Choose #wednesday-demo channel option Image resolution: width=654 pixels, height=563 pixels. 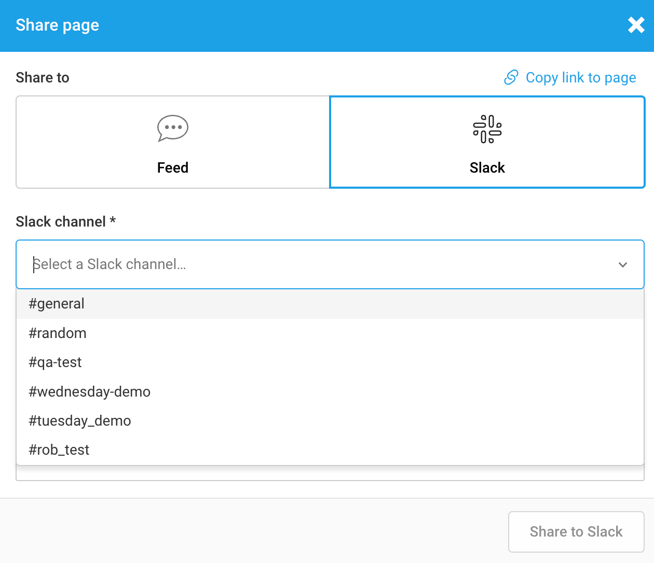[330, 392]
